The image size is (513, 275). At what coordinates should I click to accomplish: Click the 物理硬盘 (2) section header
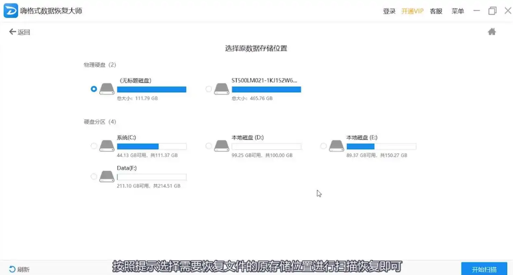click(x=100, y=65)
